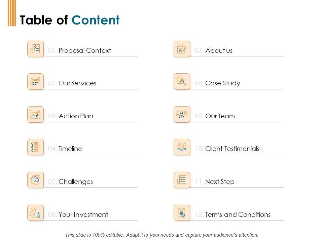
Task: Select the Next Step checklist icon
Action: [x=182, y=180]
